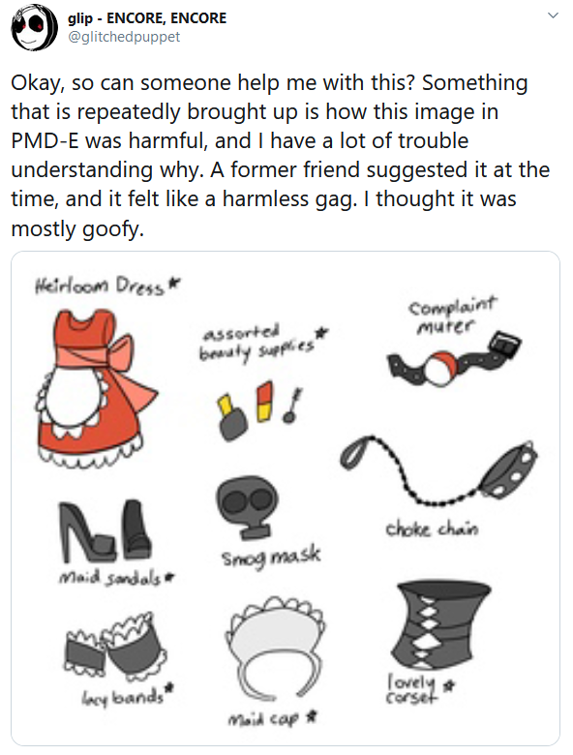Visit the @glitchedpuppet handle link
Viewport: 573px width, 755px height.
124,37
